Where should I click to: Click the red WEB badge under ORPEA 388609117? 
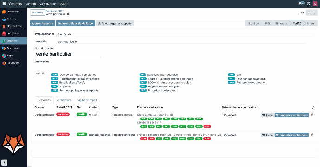[207, 126]
